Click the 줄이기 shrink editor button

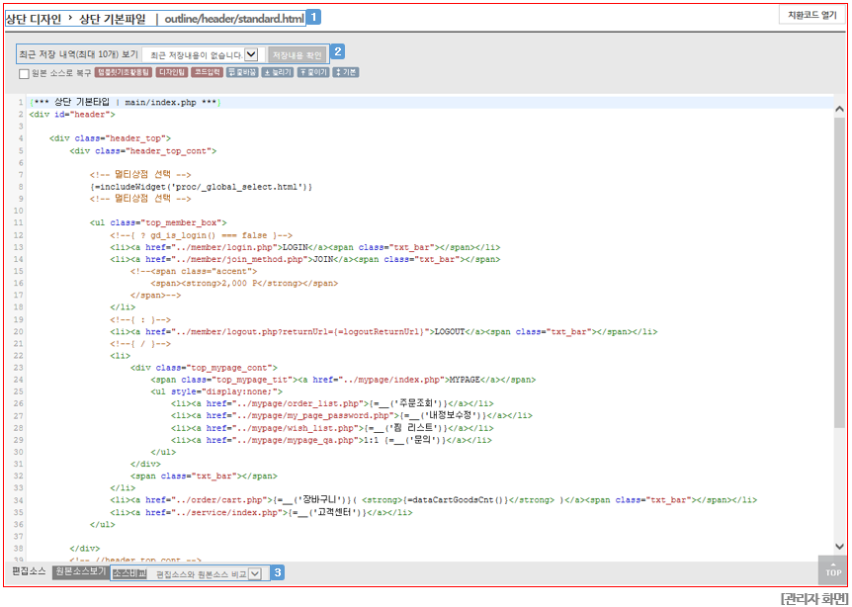[x=313, y=72]
